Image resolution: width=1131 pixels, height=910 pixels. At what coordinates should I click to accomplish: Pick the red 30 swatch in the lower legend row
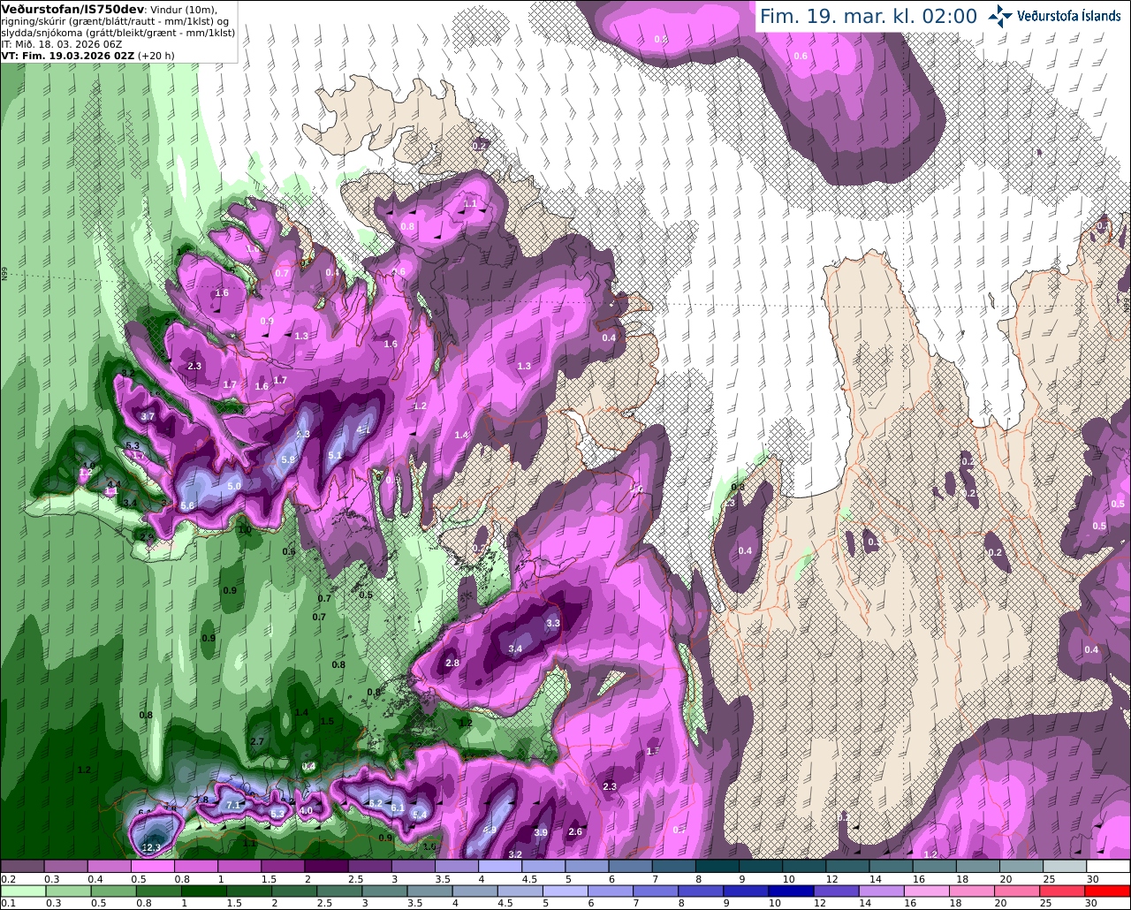[x=1109, y=891]
